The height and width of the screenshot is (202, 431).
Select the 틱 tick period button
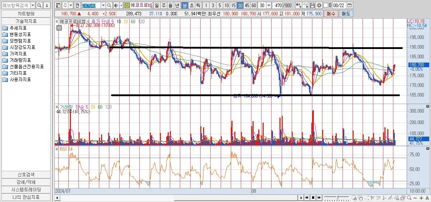pyautogui.click(x=198, y=5)
